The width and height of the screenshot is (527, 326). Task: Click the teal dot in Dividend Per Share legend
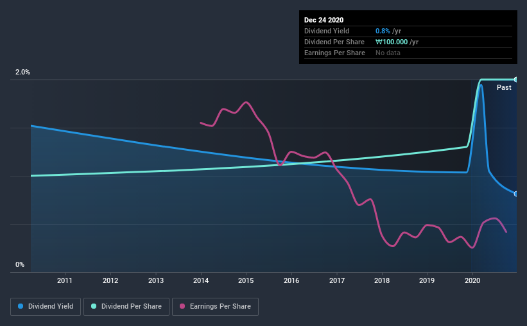coord(94,306)
